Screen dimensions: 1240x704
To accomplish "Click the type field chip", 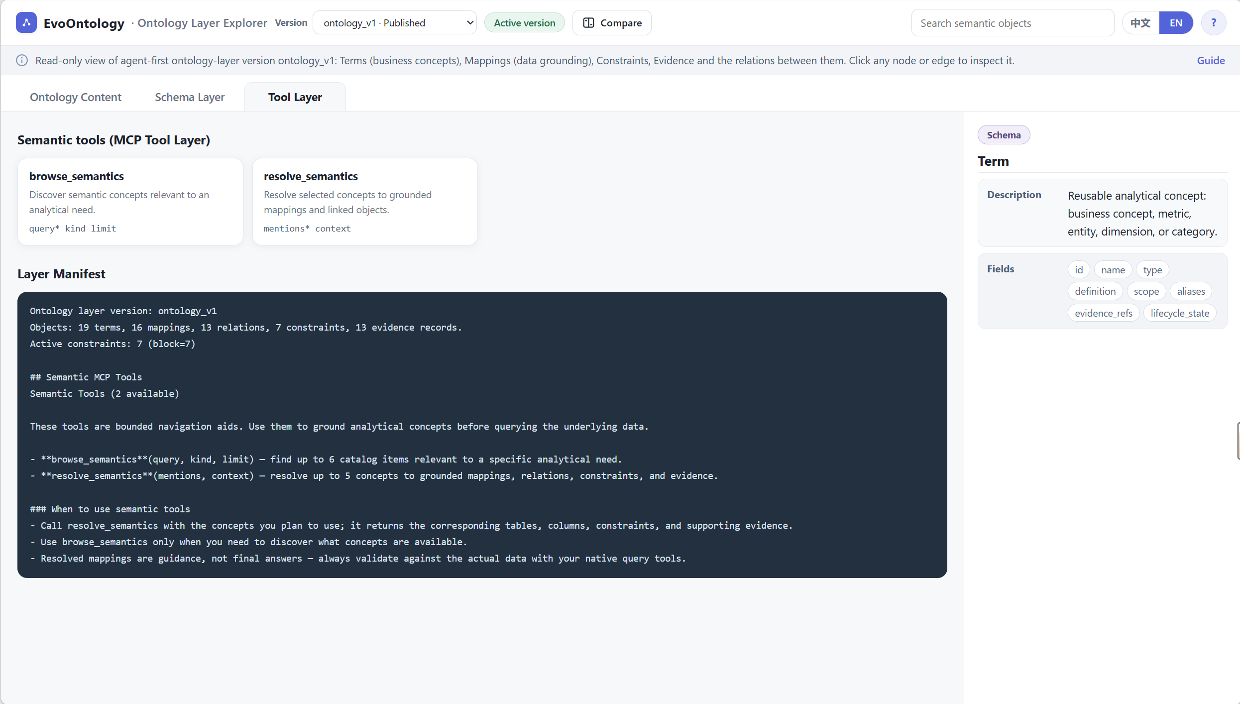I will [1152, 270].
